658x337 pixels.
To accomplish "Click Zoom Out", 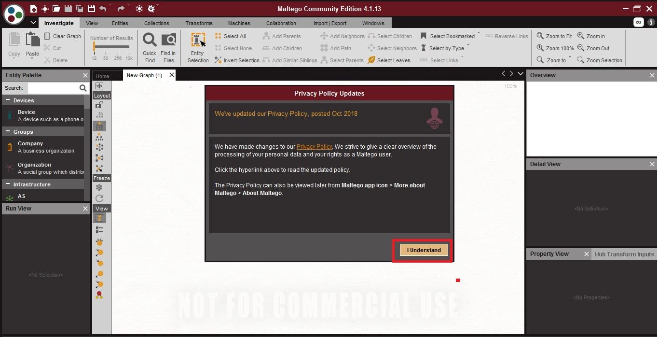I will pos(593,48).
